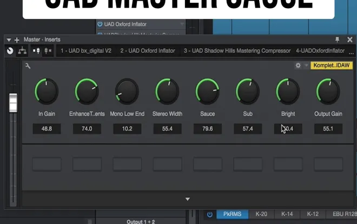Select the PkRMS meter button
The height and width of the screenshot is (224, 357).
tap(232, 214)
